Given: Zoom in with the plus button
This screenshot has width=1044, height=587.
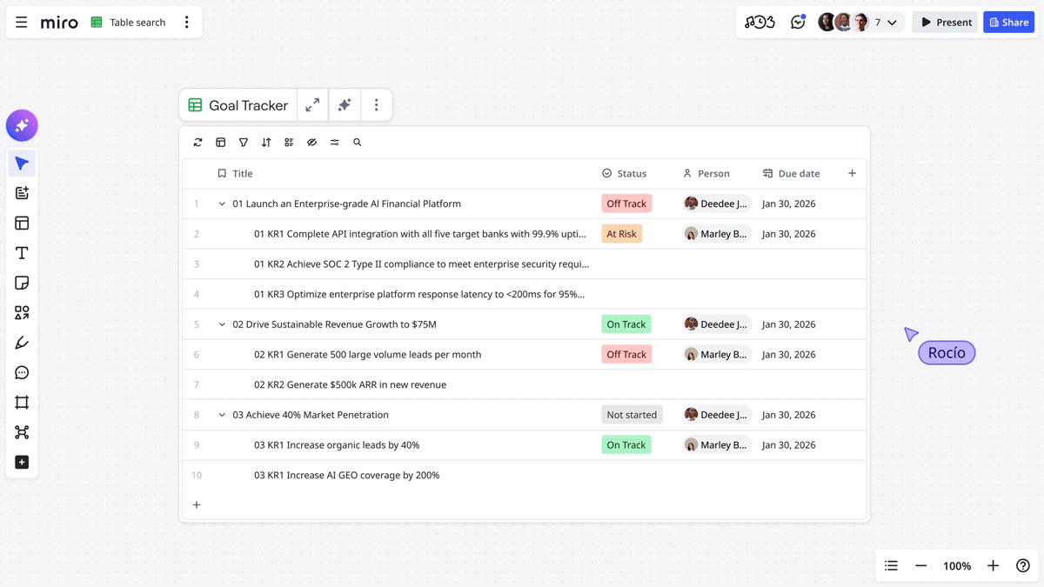Looking at the screenshot, I should [993, 566].
